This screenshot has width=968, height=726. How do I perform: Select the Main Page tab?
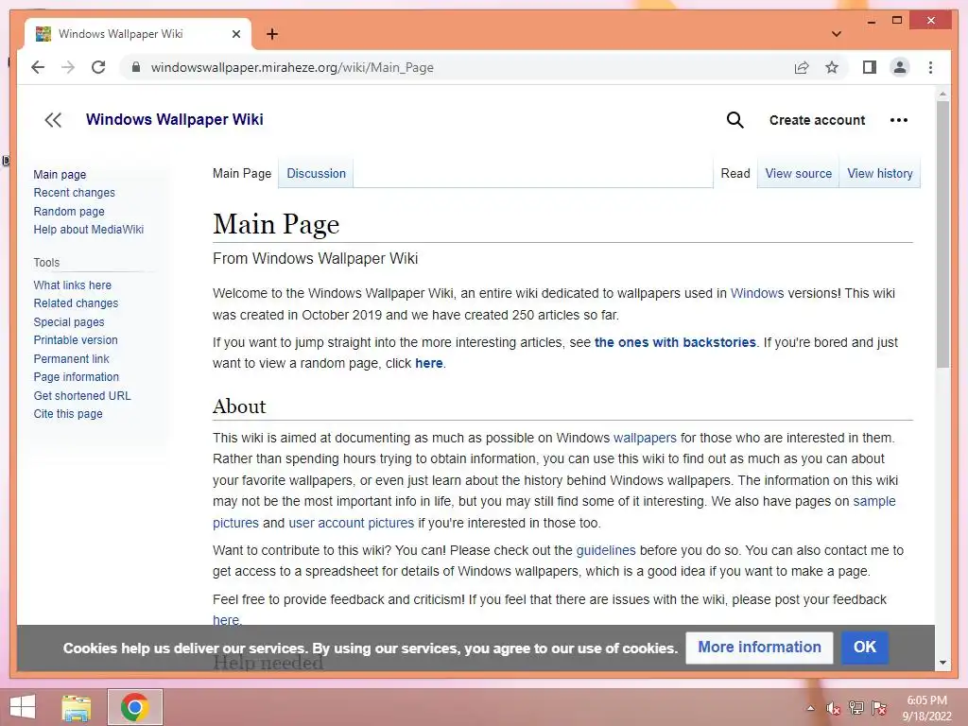pos(242,174)
